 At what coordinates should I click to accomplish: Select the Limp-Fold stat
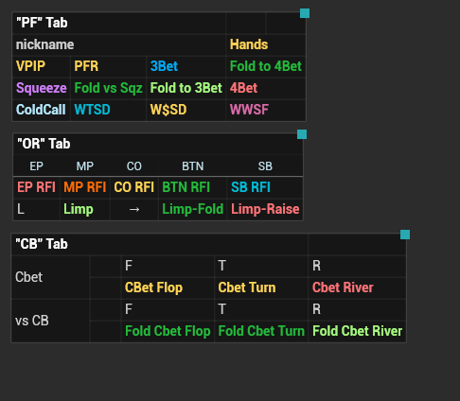(193, 209)
